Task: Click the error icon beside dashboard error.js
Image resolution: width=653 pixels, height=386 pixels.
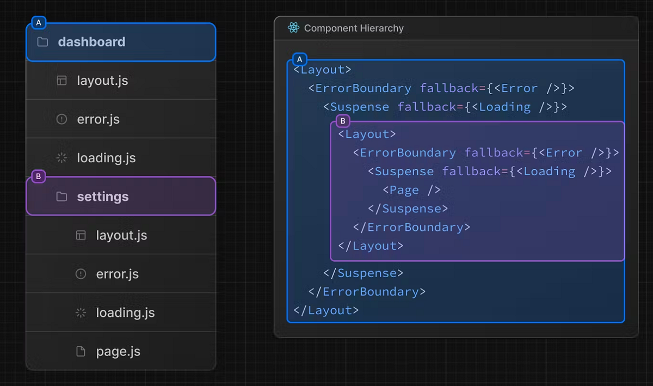Action: [x=61, y=119]
